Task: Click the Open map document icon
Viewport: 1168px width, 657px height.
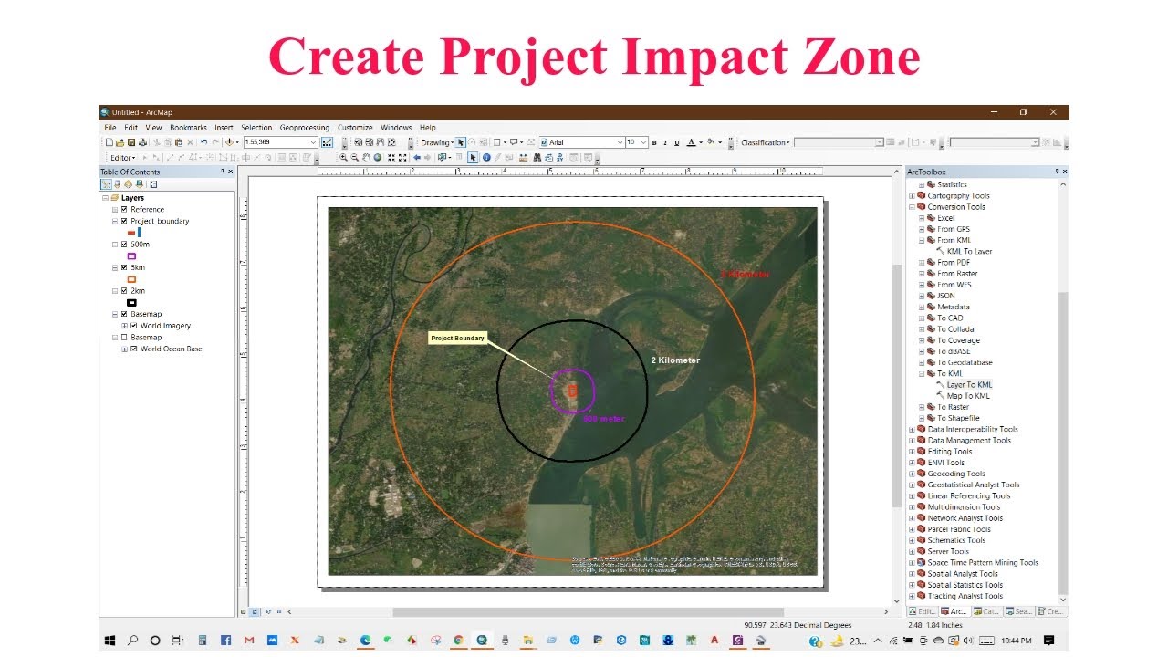Action: 120,142
